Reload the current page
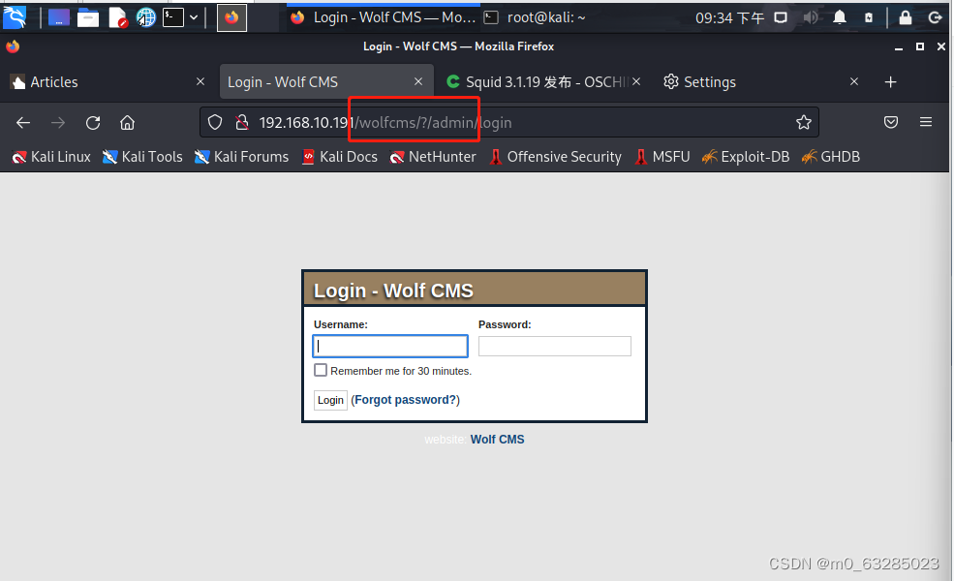The width and height of the screenshot is (954, 581). tap(92, 123)
